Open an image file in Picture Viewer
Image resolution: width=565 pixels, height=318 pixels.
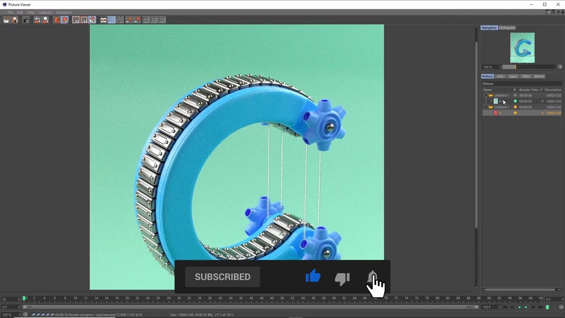[x=7, y=20]
